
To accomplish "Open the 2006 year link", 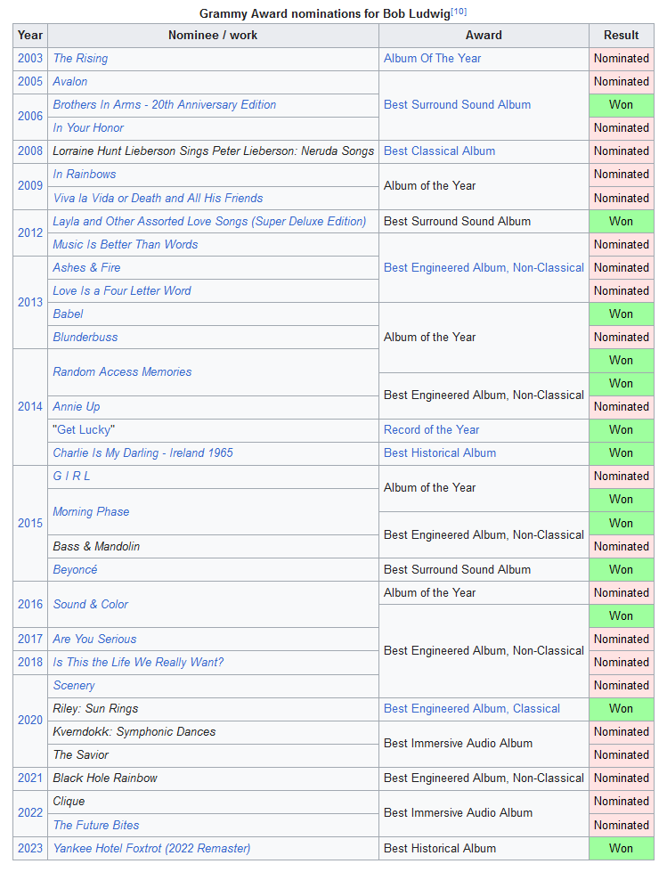I will (30, 116).
